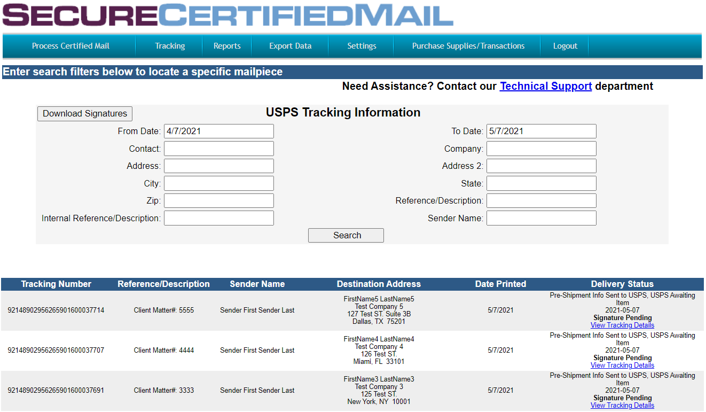The height and width of the screenshot is (412, 706).
Task: View Tracking Details for Client Matter 4444
Action: [622, 366]
